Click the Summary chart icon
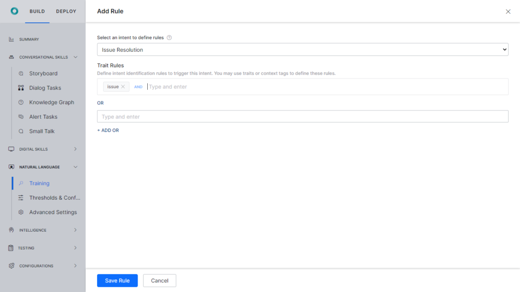 11,39
